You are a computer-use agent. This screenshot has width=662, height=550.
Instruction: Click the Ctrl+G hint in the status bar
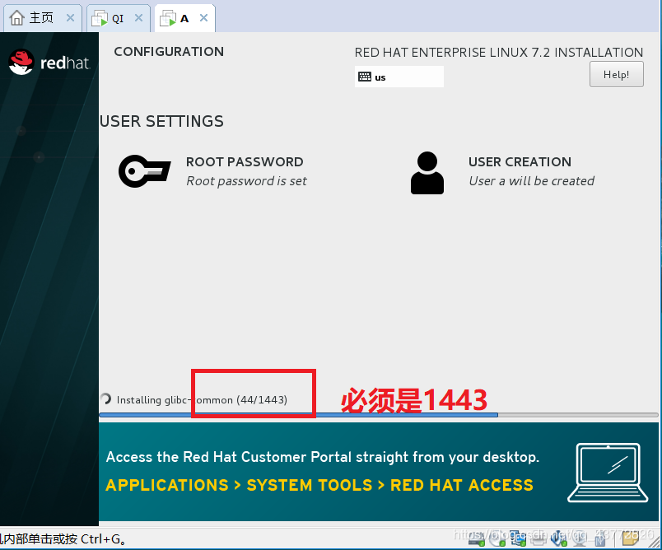tap(104, 539)
